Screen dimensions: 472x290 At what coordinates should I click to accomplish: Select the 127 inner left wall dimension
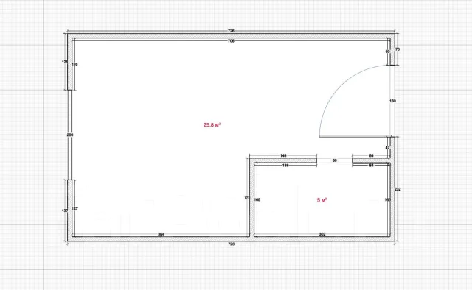coord(75,208)
